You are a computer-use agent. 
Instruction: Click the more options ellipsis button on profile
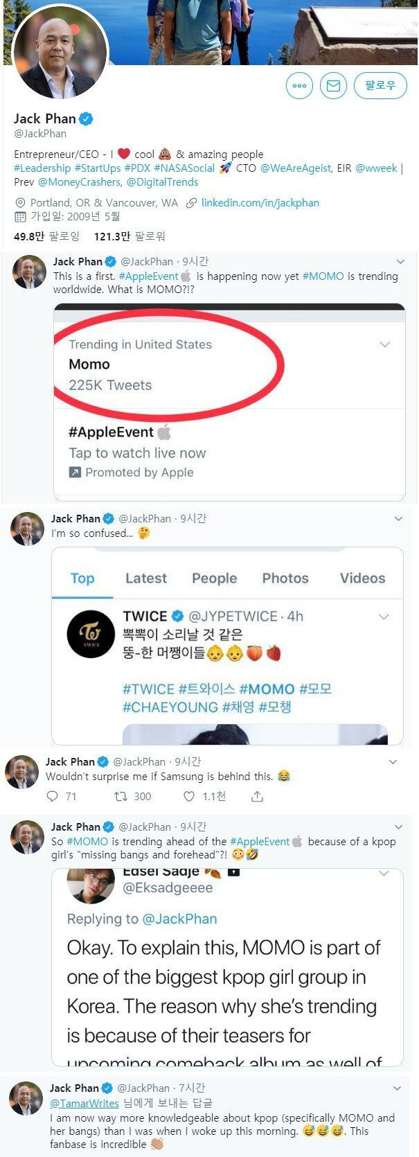click(299, 86)
